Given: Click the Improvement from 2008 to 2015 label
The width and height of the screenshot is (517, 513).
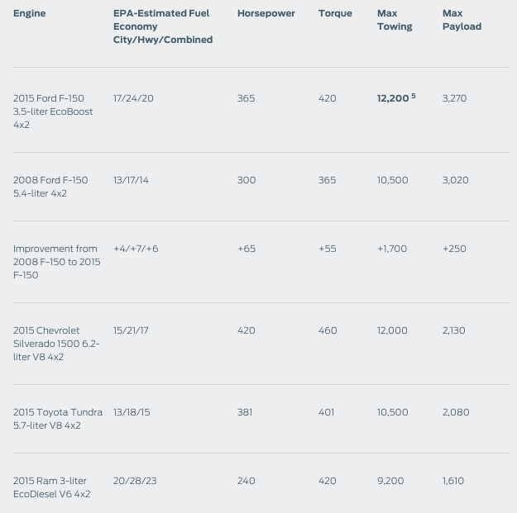Looking at the screenshot, I should 56,262.
